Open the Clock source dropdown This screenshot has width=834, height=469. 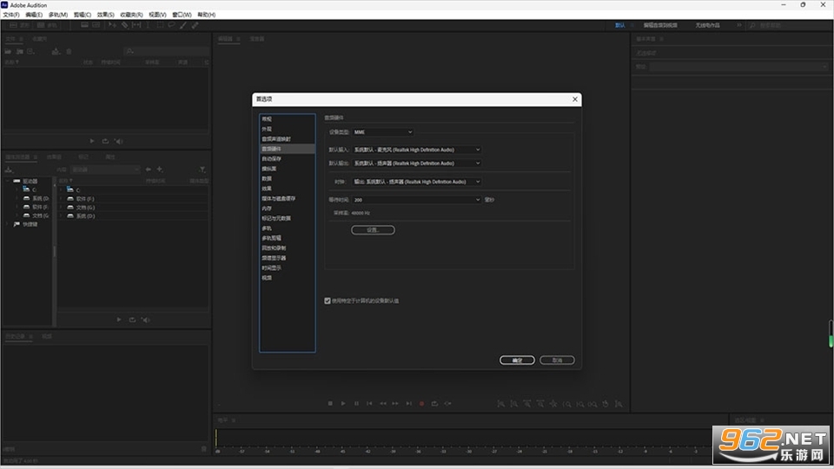[416, 182]
